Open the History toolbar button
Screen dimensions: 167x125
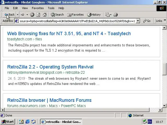(x=94, y=15)
